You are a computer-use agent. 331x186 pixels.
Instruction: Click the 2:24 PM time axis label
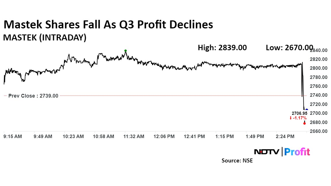pos(285,137)
